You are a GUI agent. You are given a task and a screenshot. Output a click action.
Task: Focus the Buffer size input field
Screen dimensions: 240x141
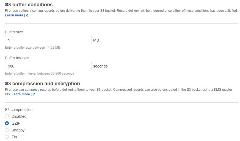pyautogui.click(x=48, y=40)
